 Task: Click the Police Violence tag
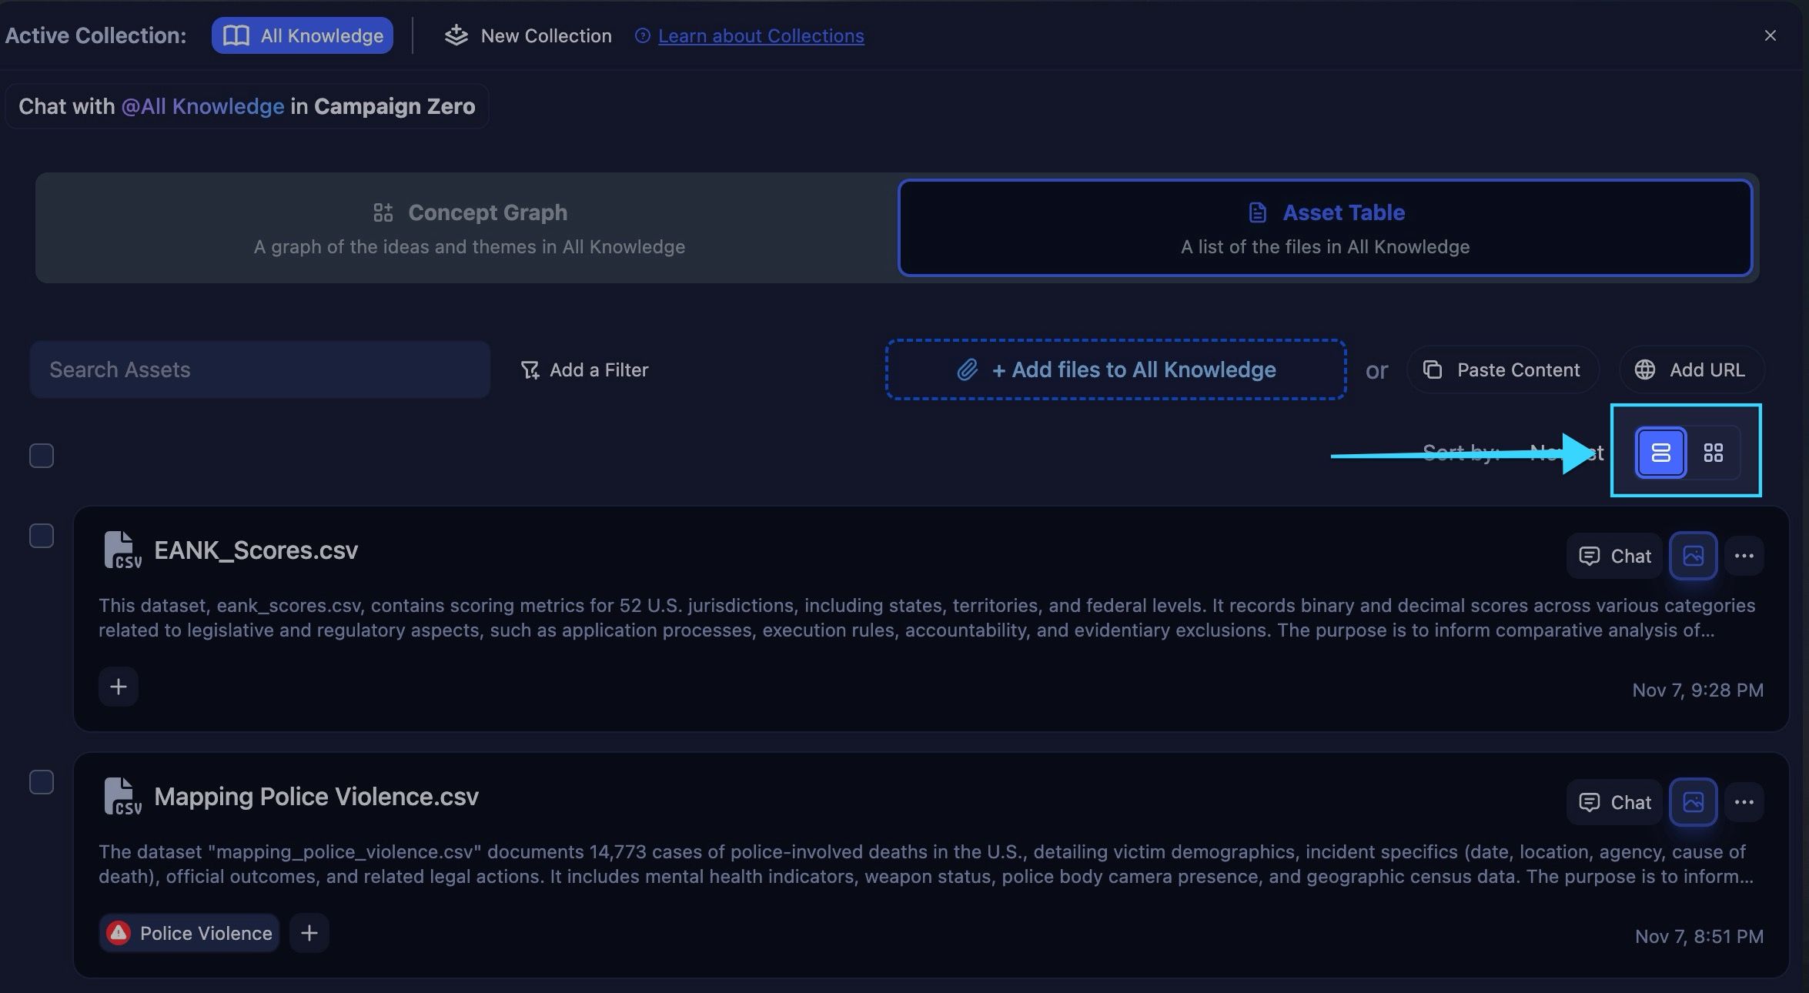pos(189,933)
